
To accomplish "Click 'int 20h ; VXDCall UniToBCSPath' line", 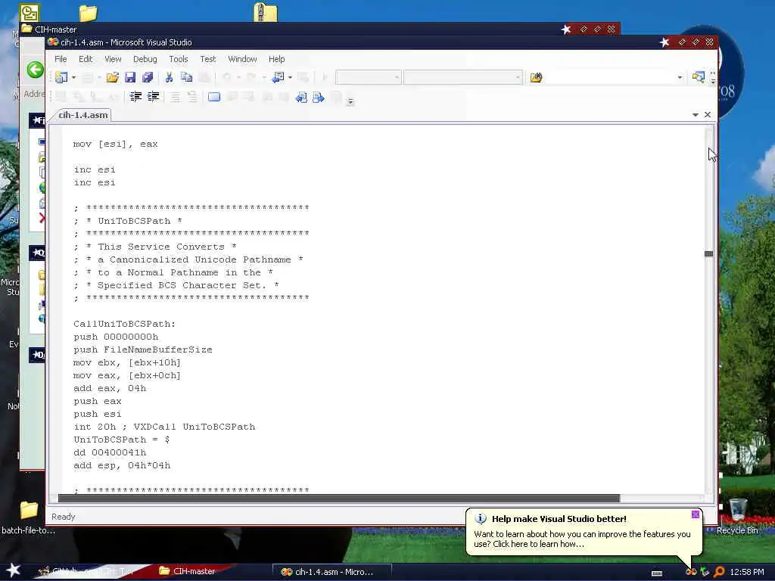I will 164,427.
